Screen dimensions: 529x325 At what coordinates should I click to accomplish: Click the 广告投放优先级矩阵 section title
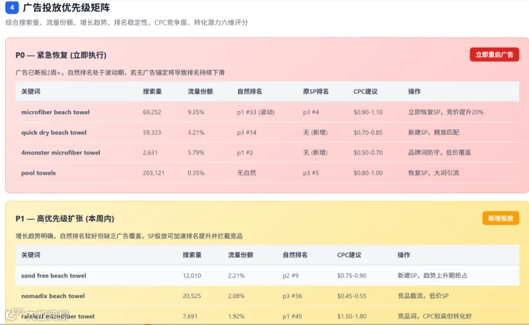click(66, 8)
